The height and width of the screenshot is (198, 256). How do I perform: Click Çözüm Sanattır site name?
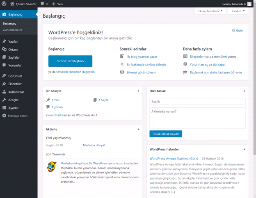(26, 4)
